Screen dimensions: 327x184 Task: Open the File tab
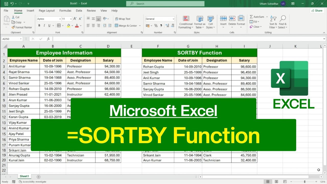pyautogui.click(x=6, y=11)
